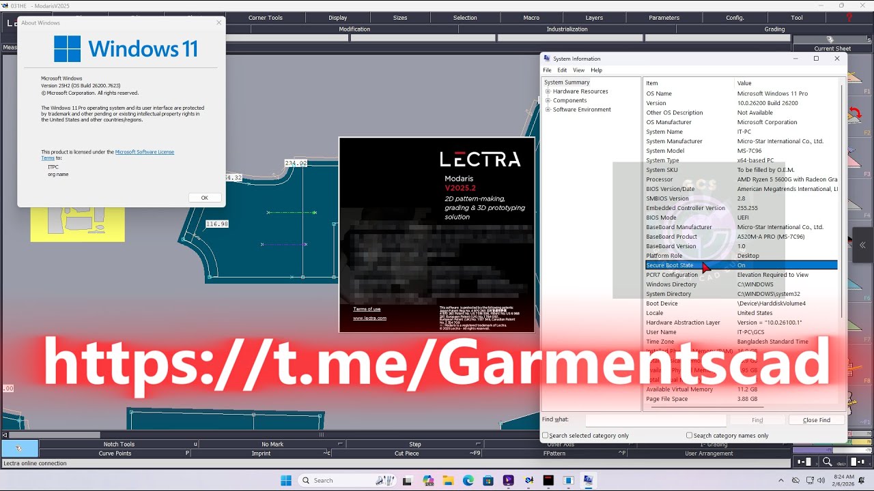Select the Secure Boot State row
The height and width of the screenshot is (491, 874).
point(742,265)
